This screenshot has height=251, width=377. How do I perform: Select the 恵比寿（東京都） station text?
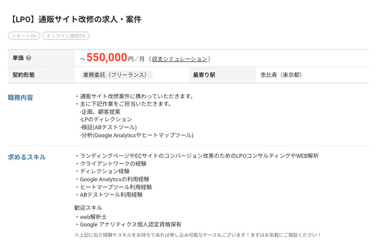coord(281,75)
